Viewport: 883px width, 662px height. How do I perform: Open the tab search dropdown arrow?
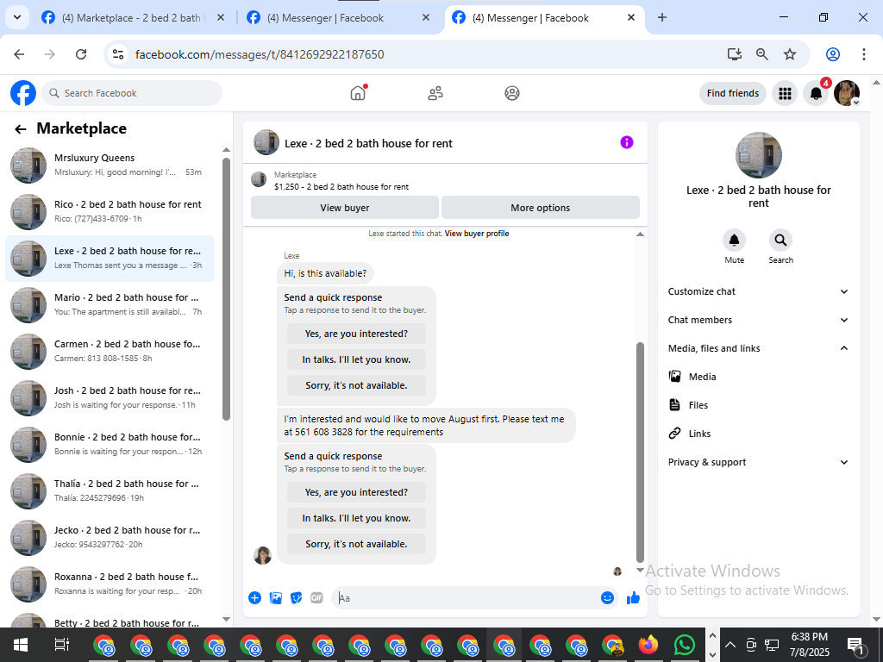point(17,17)
